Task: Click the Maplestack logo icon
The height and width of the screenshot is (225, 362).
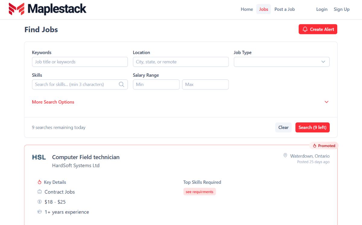Action: [16, 9]
